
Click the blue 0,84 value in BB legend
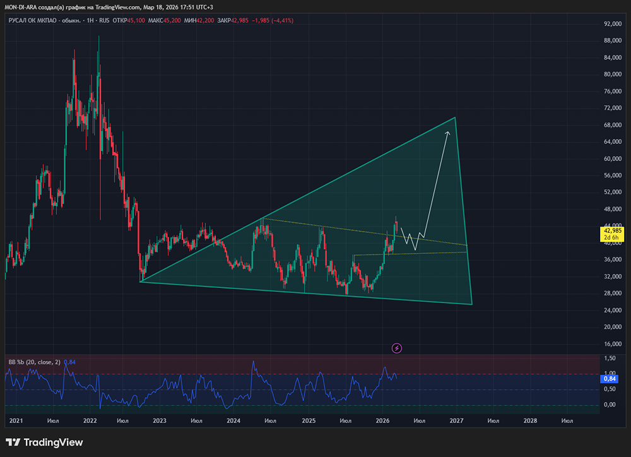(x=69, y=362)
